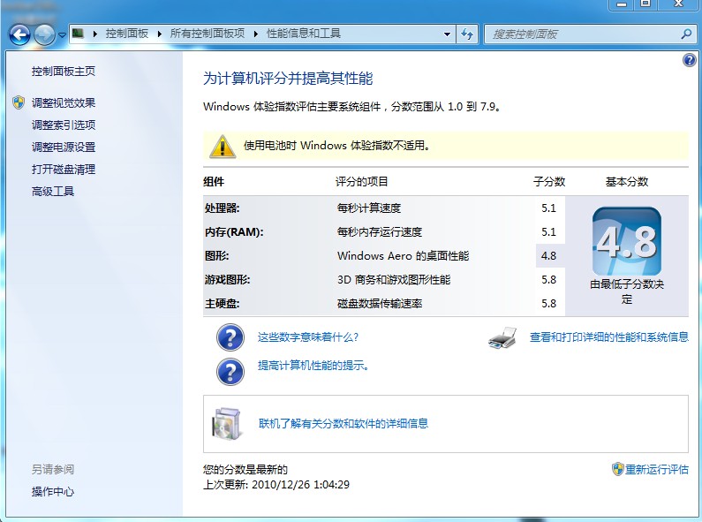Image resolution: width=702 pixels, height=522 pixels.
Task: Click the blue help question mark icon at top right
Action: point(690,61)
